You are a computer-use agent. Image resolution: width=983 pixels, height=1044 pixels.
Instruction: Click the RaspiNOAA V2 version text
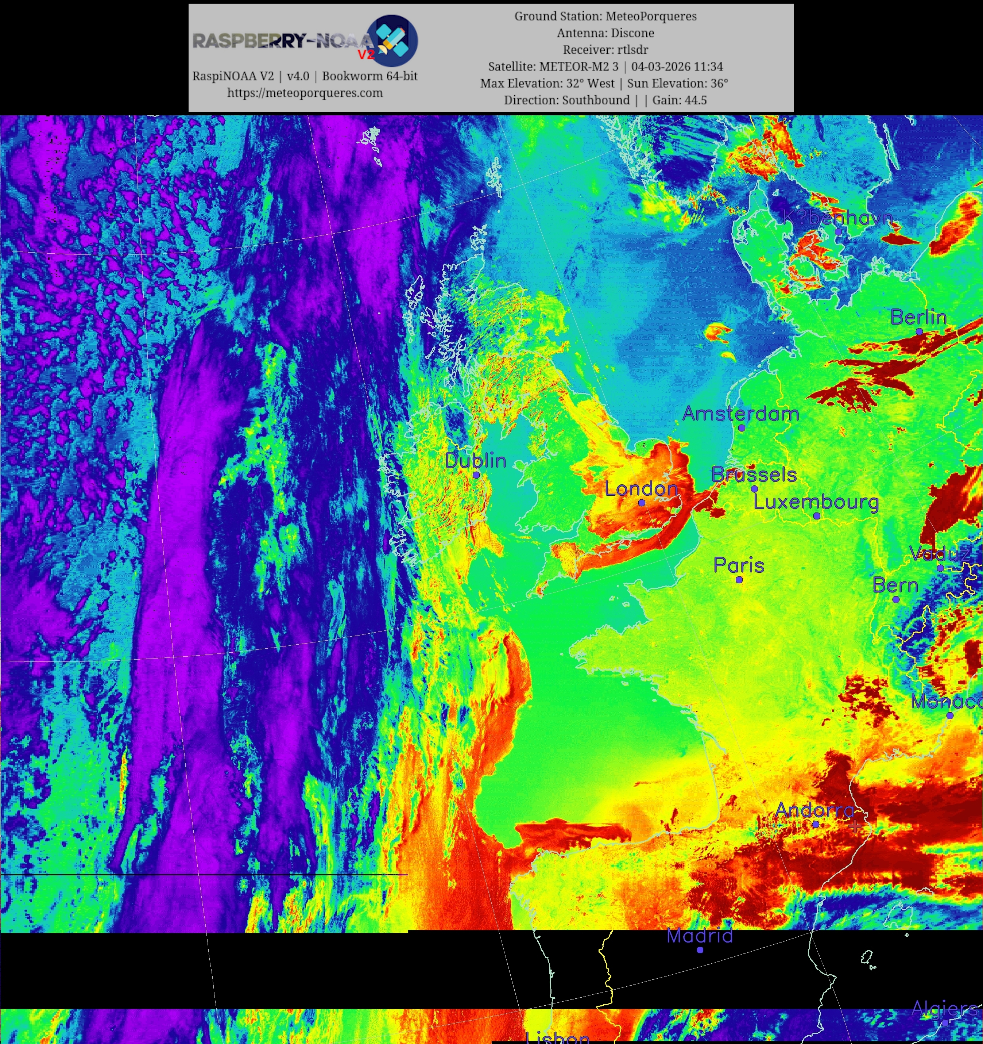(x=305, y=76)
